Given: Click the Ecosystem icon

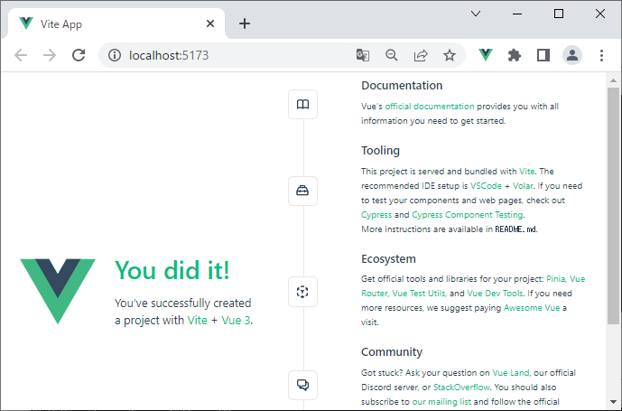Looking at the screenshot, I should tap(302, 292).
